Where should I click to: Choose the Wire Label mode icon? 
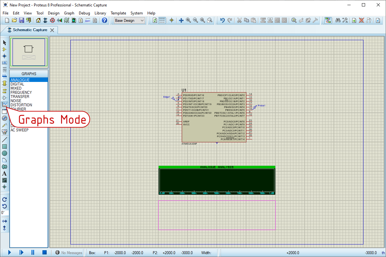pos(5,63)
